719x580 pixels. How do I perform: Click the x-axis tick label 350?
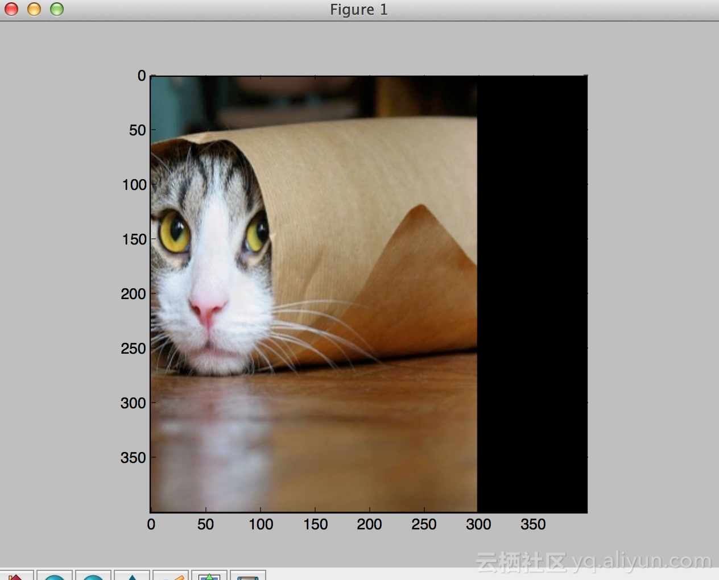[x=533, y=524]
